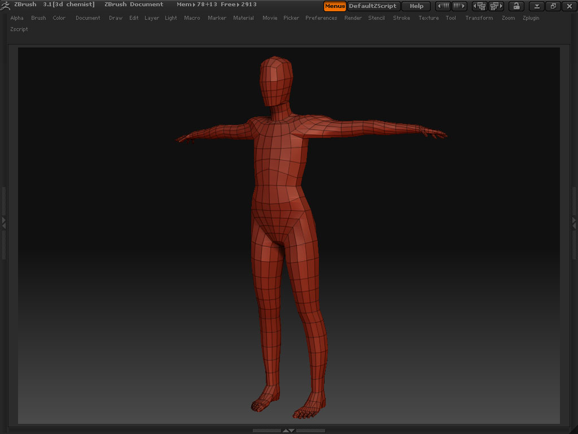Open the Material menu
Image resolution: width=578 pixels, height=434 pixels.
point(244,18)
